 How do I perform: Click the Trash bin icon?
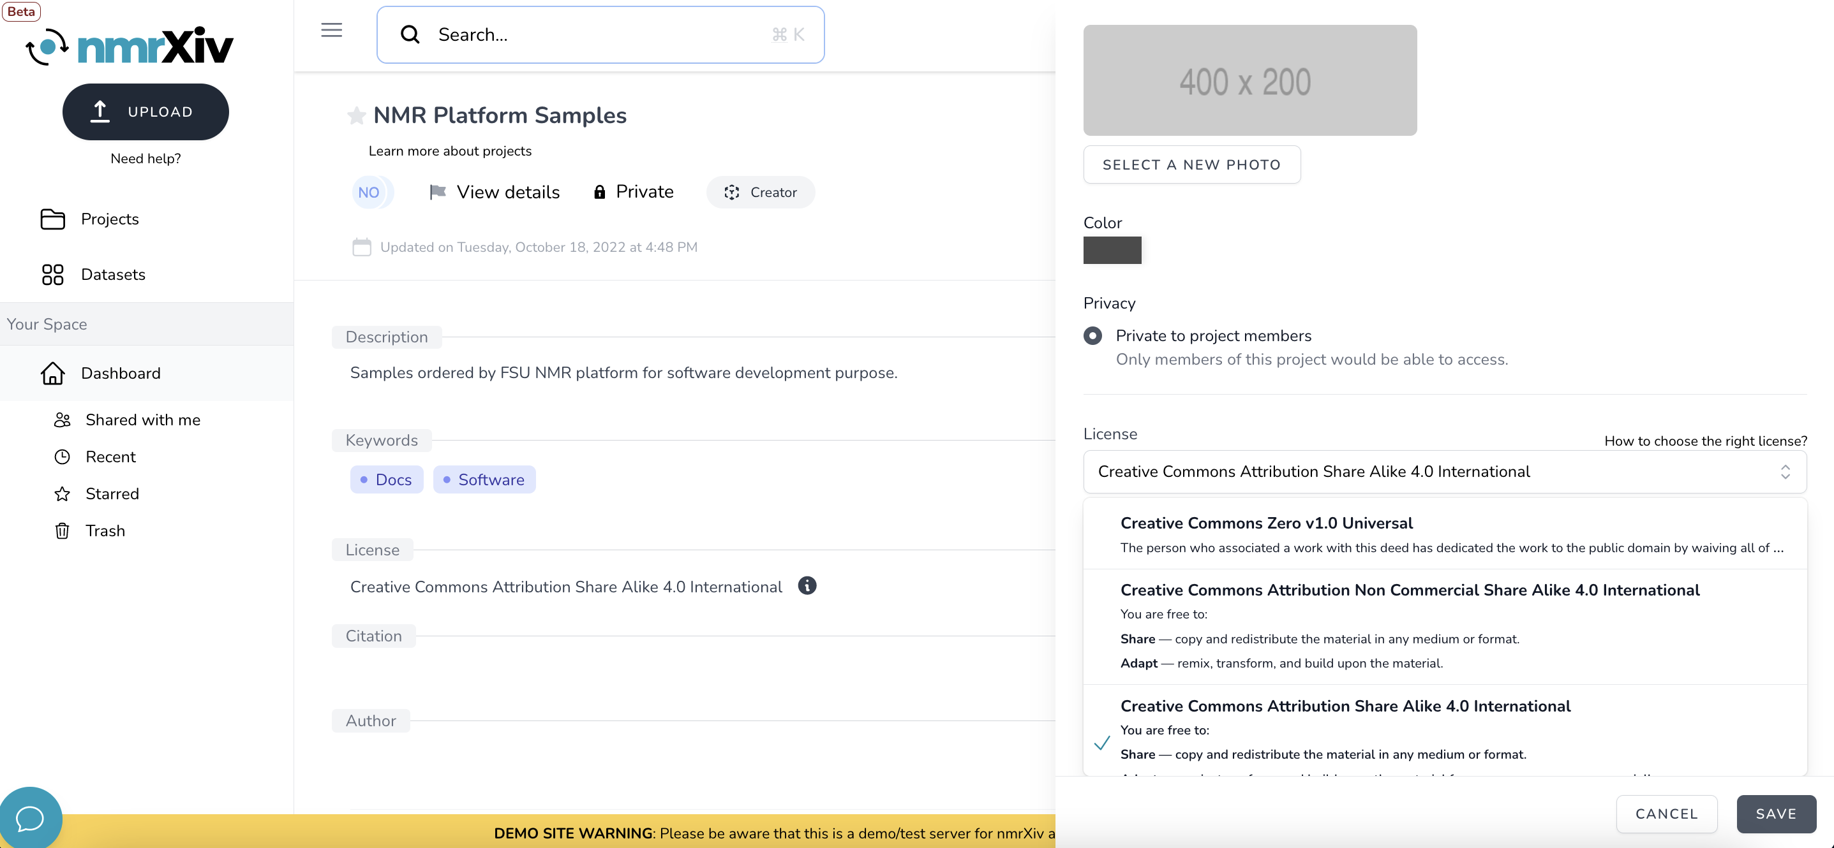(x=63, y=530)
